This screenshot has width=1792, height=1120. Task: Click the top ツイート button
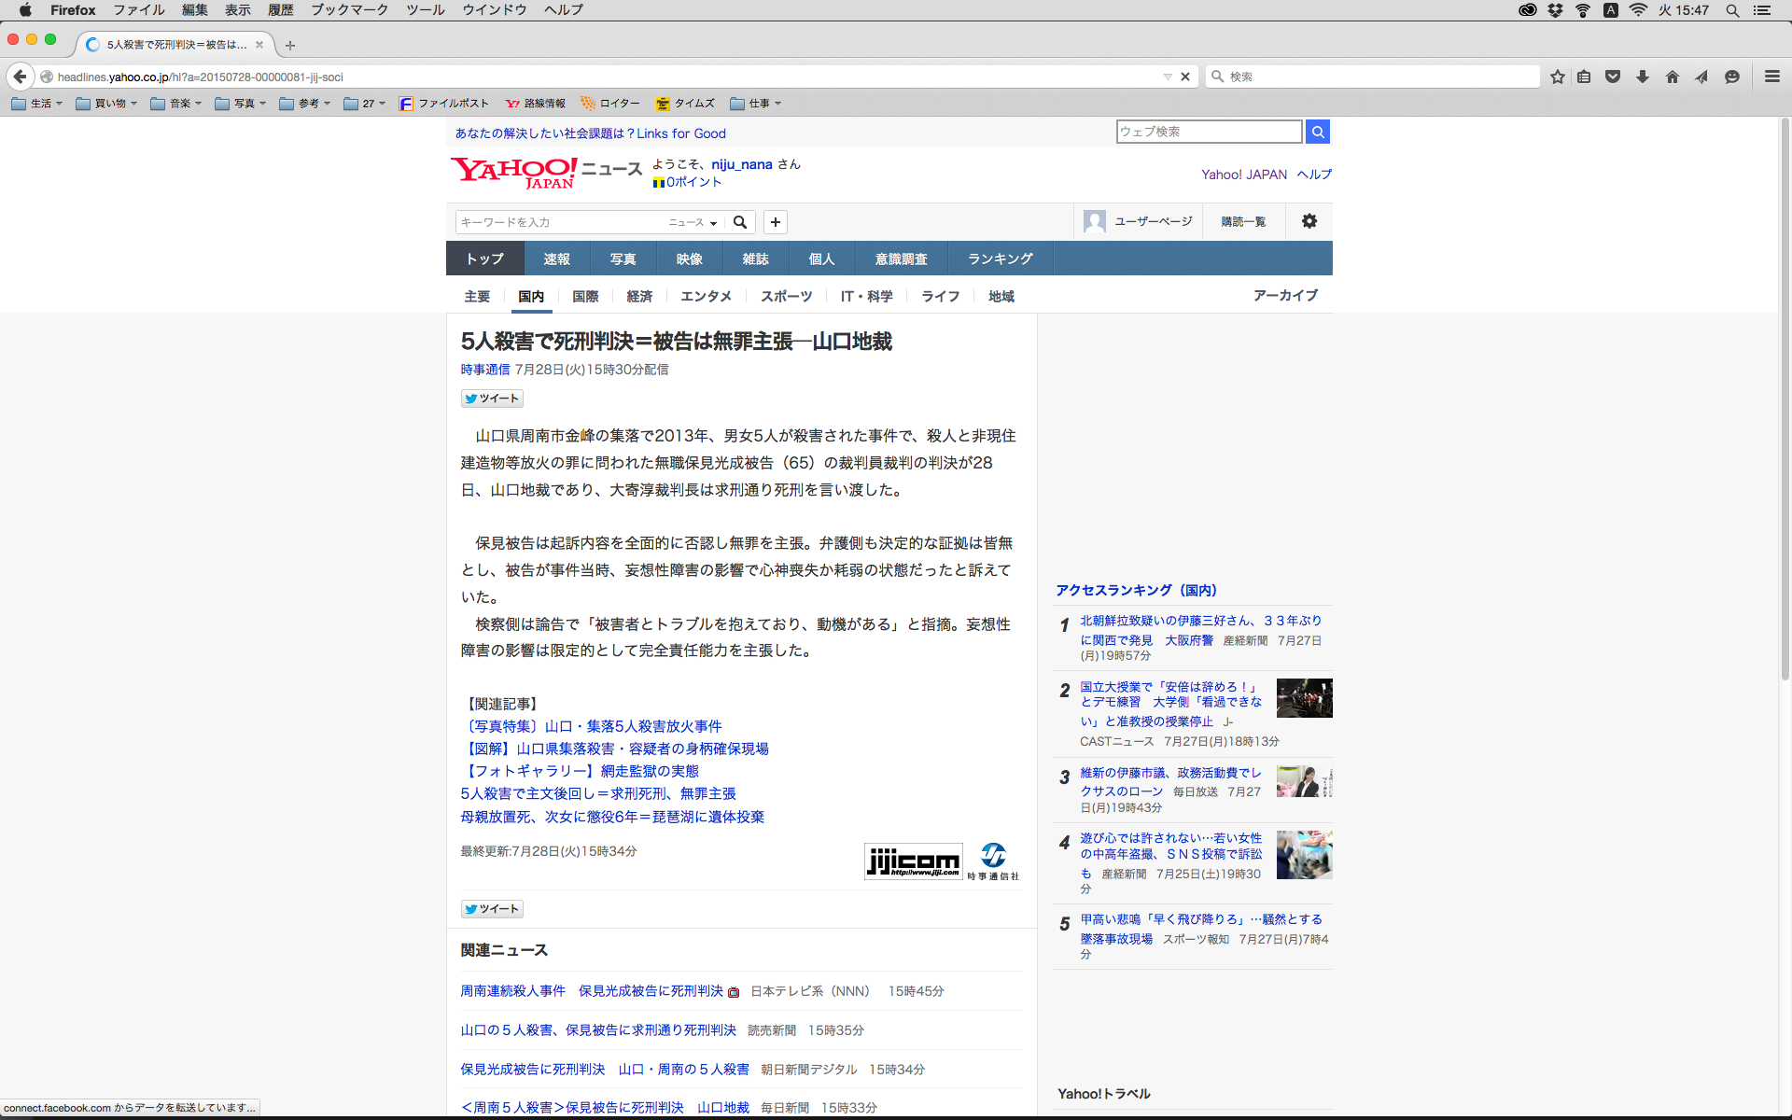point(492,399)
